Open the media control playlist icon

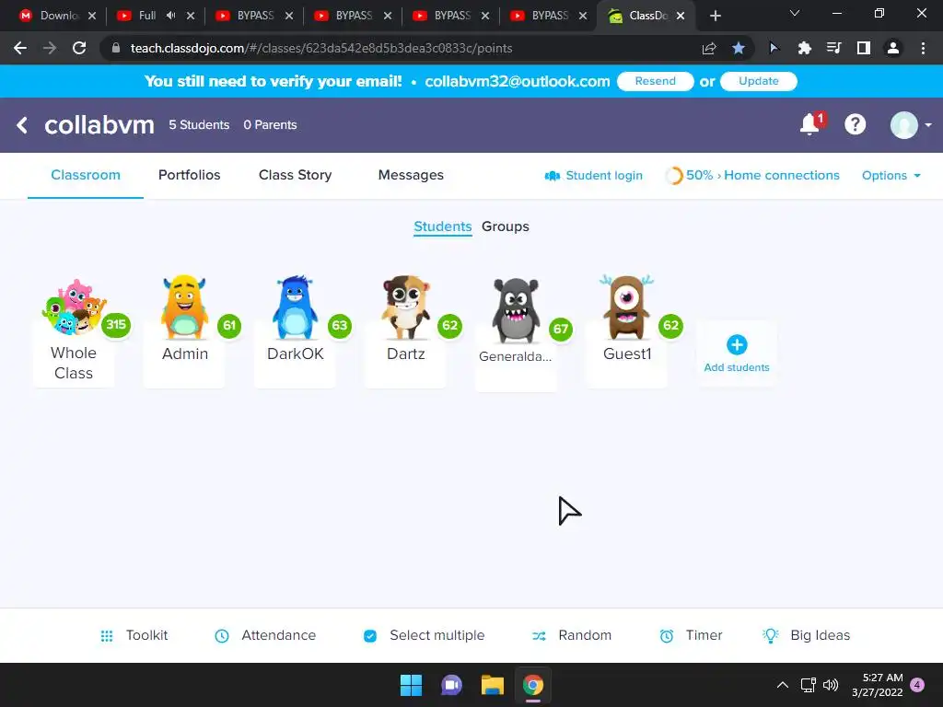coord(833,48)
